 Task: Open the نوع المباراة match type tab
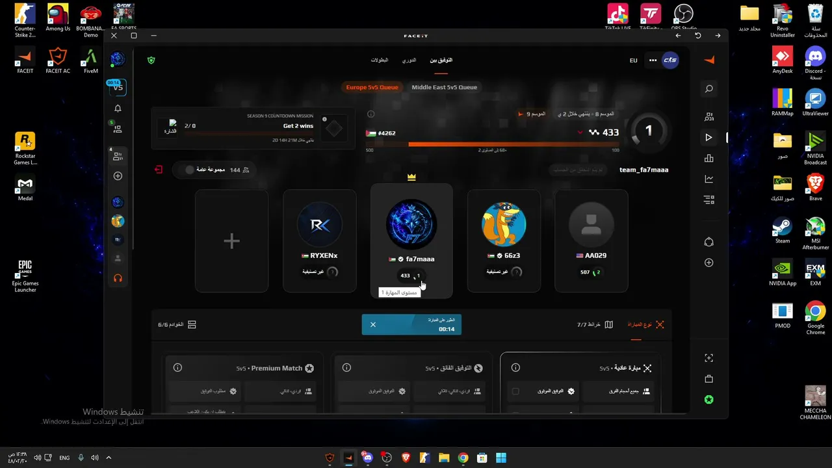click(x=646, y=324)
